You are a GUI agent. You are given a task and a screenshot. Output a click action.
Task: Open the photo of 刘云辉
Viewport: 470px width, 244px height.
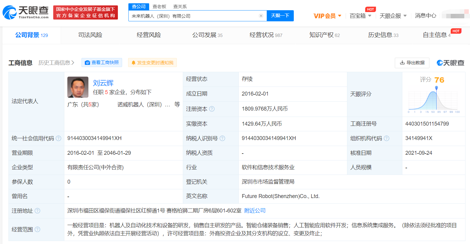78,87
